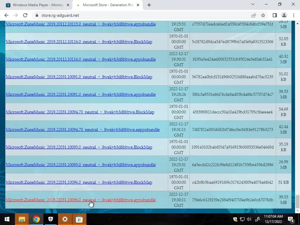Open the Chrome profile avatar
Image resolution: width=300 pixels, height=225 pixels.
284,15
